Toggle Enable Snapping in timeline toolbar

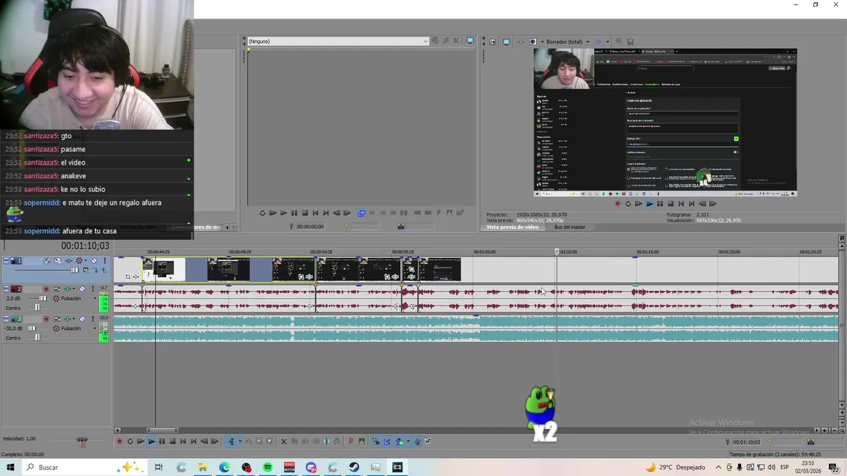click(x=376, y=442)
